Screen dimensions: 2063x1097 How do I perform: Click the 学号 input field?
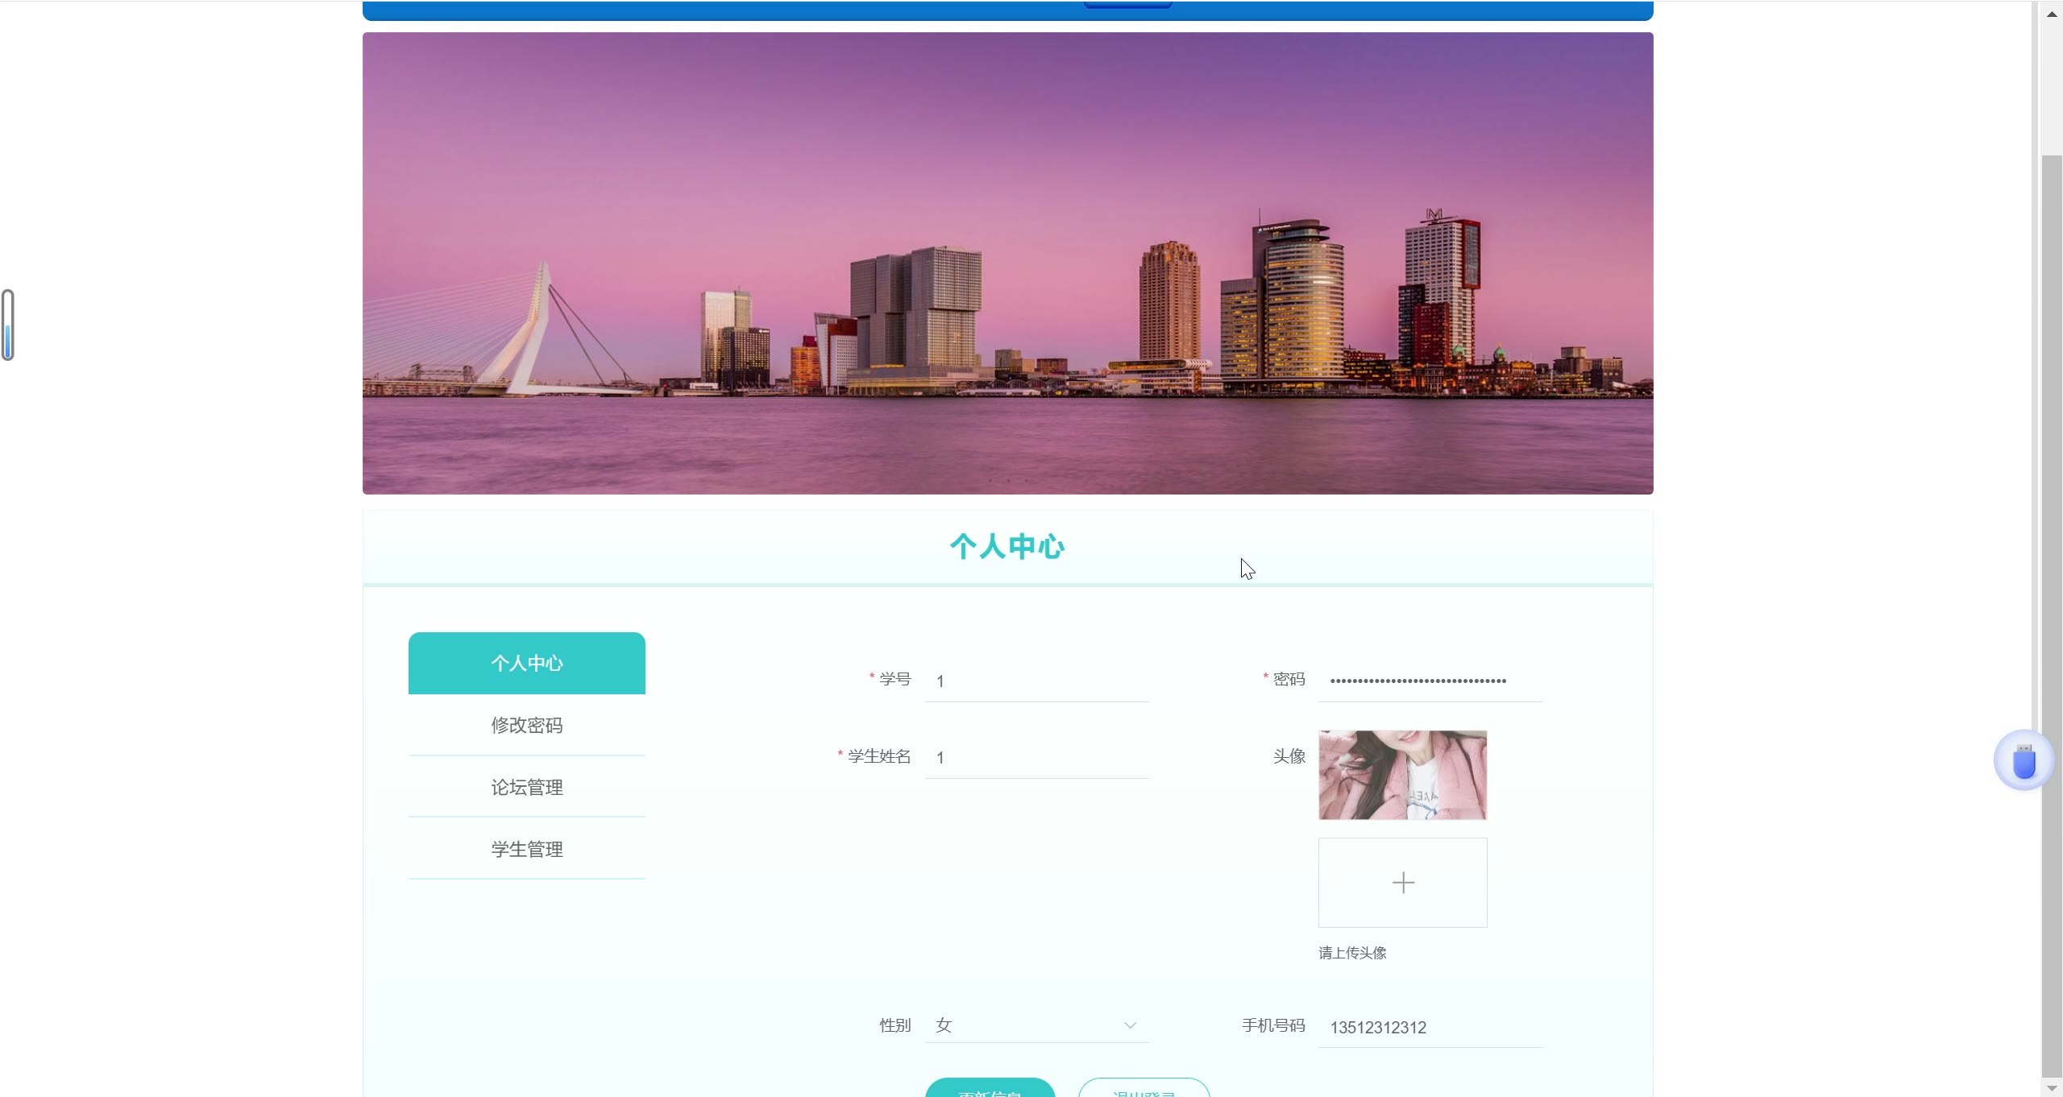click(1036, 681)
